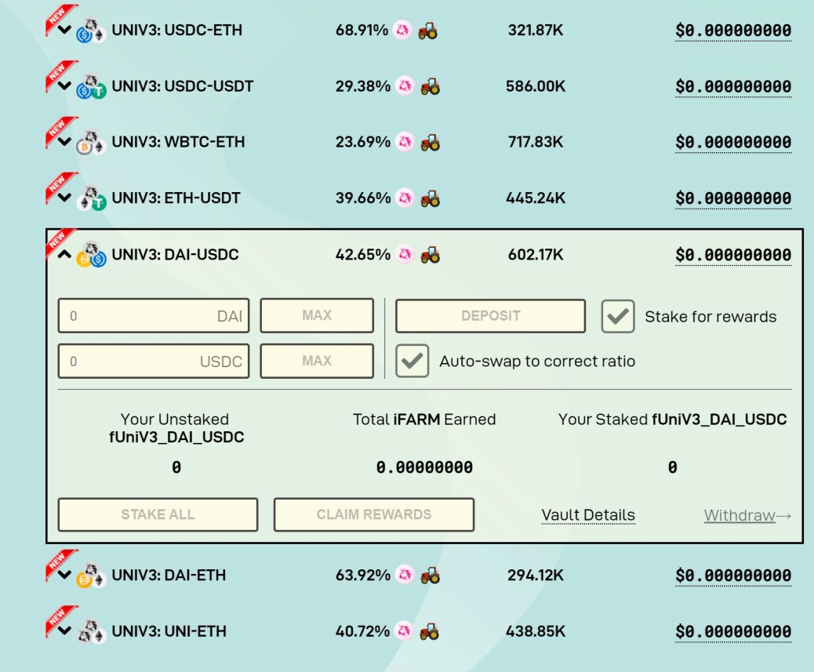
Task: Click the CLAIM REWARDS button
Action: [x=374, y=514]
